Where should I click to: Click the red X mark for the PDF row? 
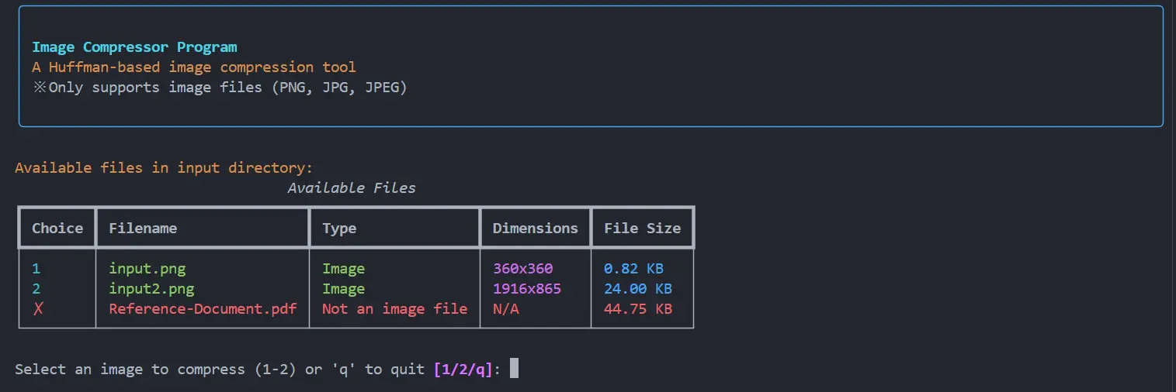pos(36,309)
